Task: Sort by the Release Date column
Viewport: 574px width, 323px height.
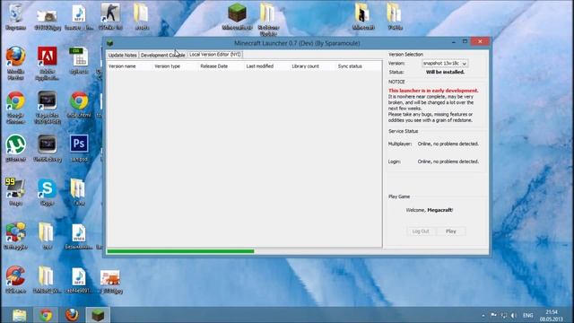Action: [222, 66]
